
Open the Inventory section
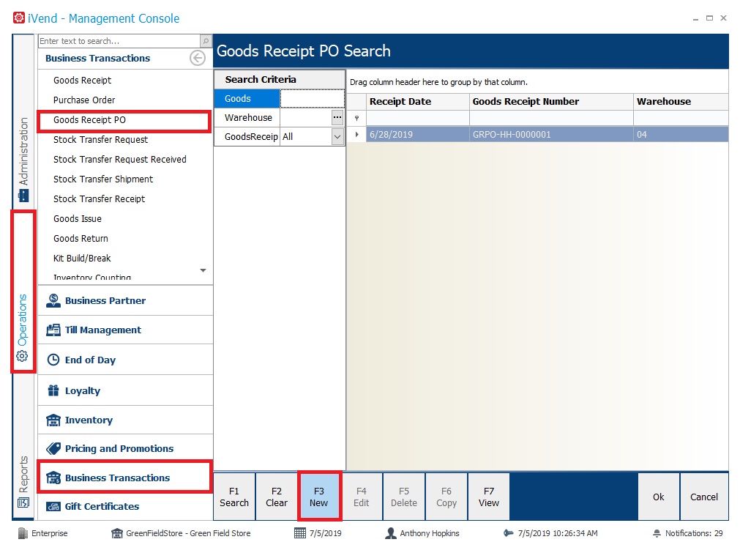tap(125, 420)
